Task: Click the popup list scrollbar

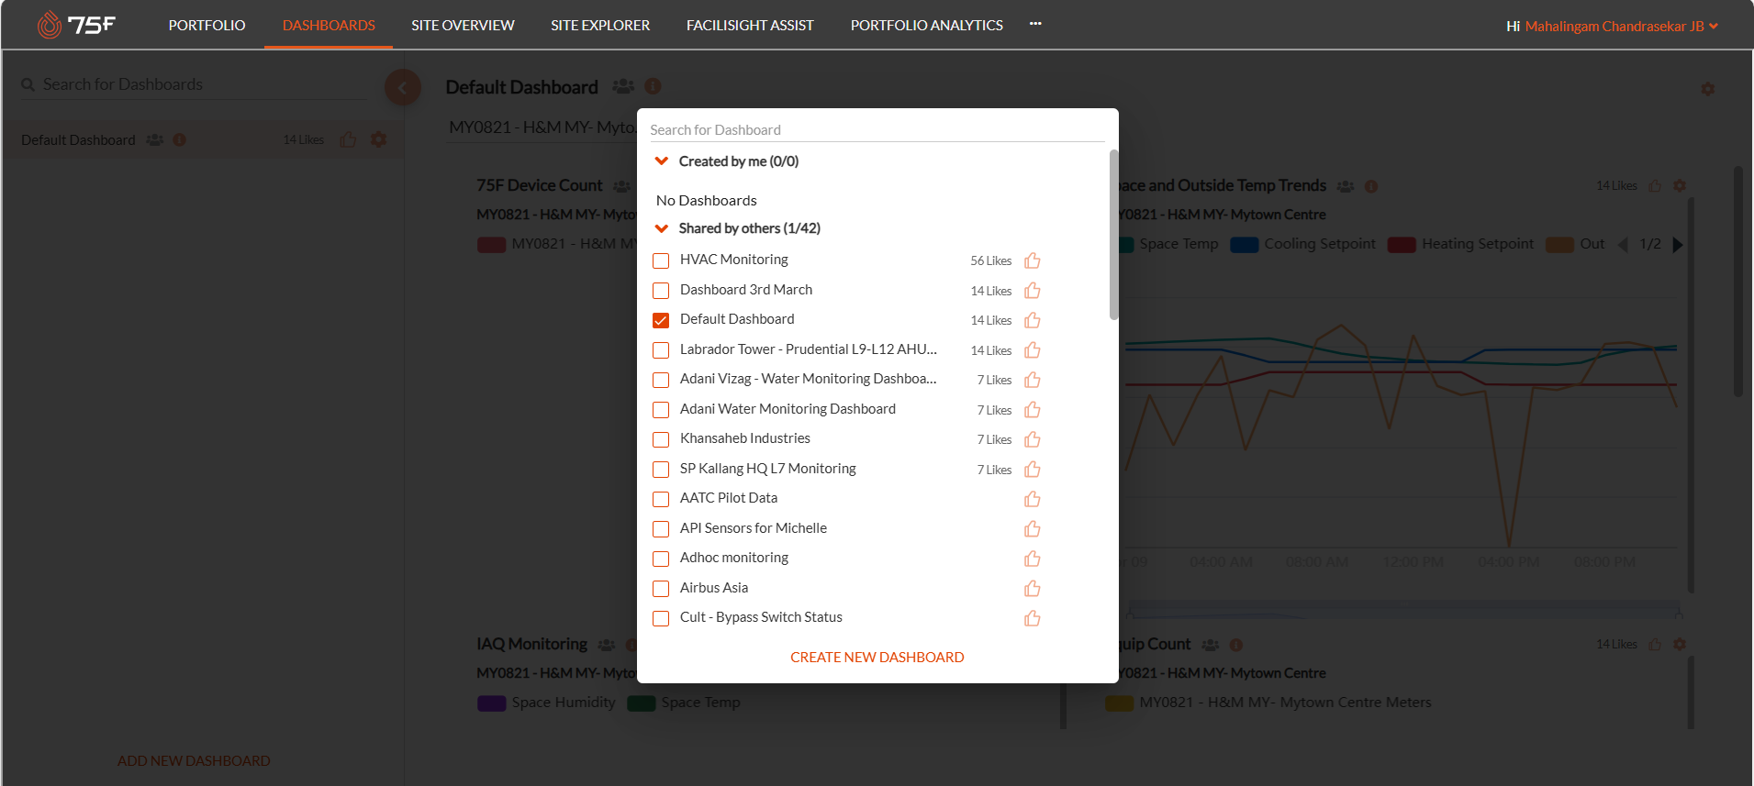Action: pyautogui.click(x=1113, y=235)
